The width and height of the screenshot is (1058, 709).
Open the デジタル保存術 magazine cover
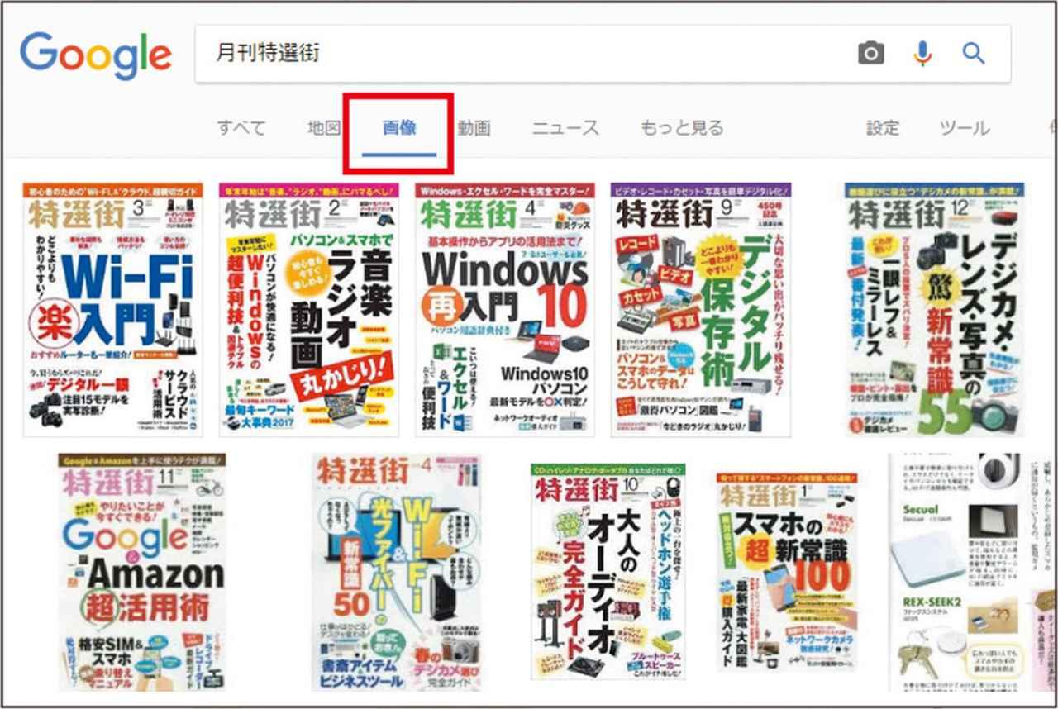[701, 310]
